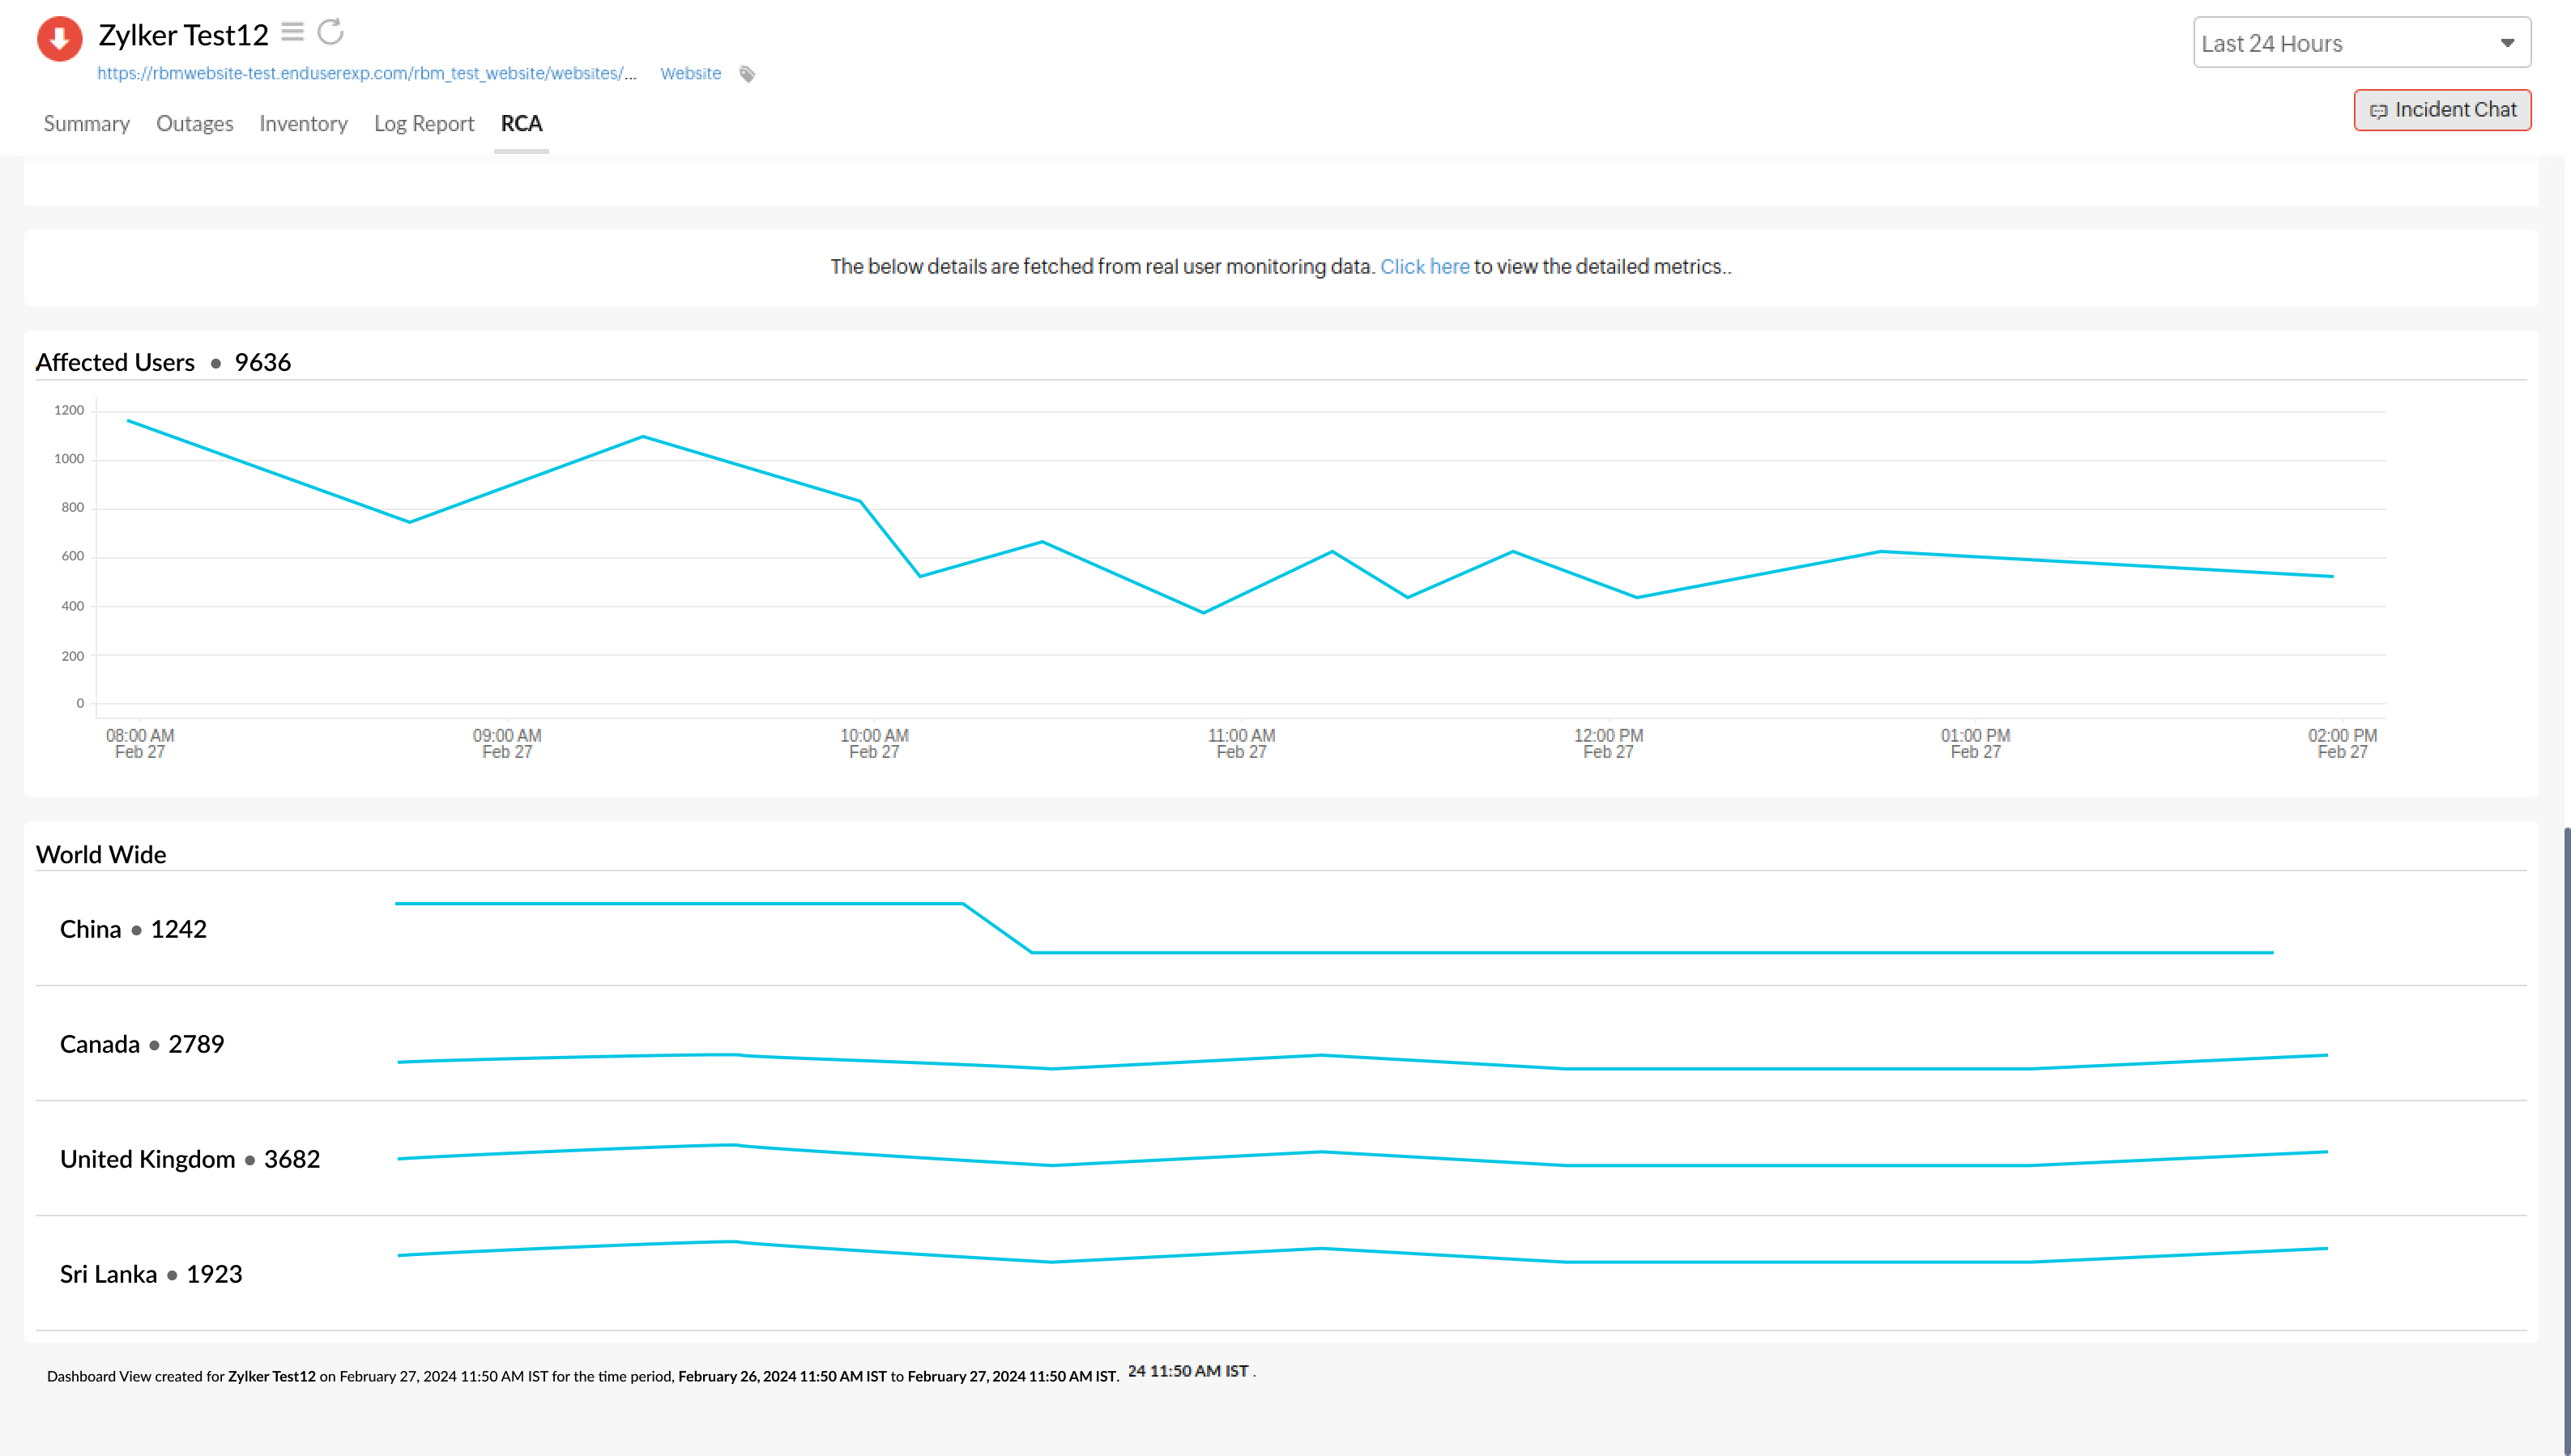Click the Website type link
This screenshot has height=1456, width=2571.
coord(690,74)
